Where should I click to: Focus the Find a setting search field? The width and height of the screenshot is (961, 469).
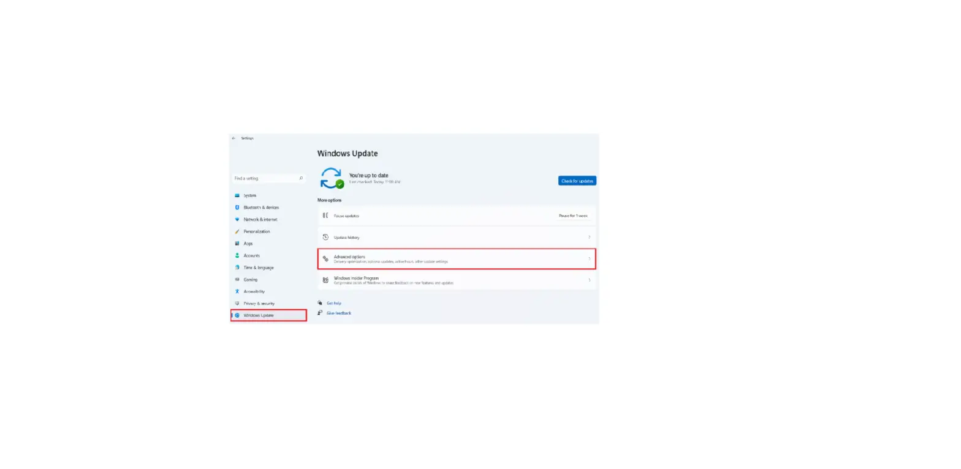click(x=268, y=178)
